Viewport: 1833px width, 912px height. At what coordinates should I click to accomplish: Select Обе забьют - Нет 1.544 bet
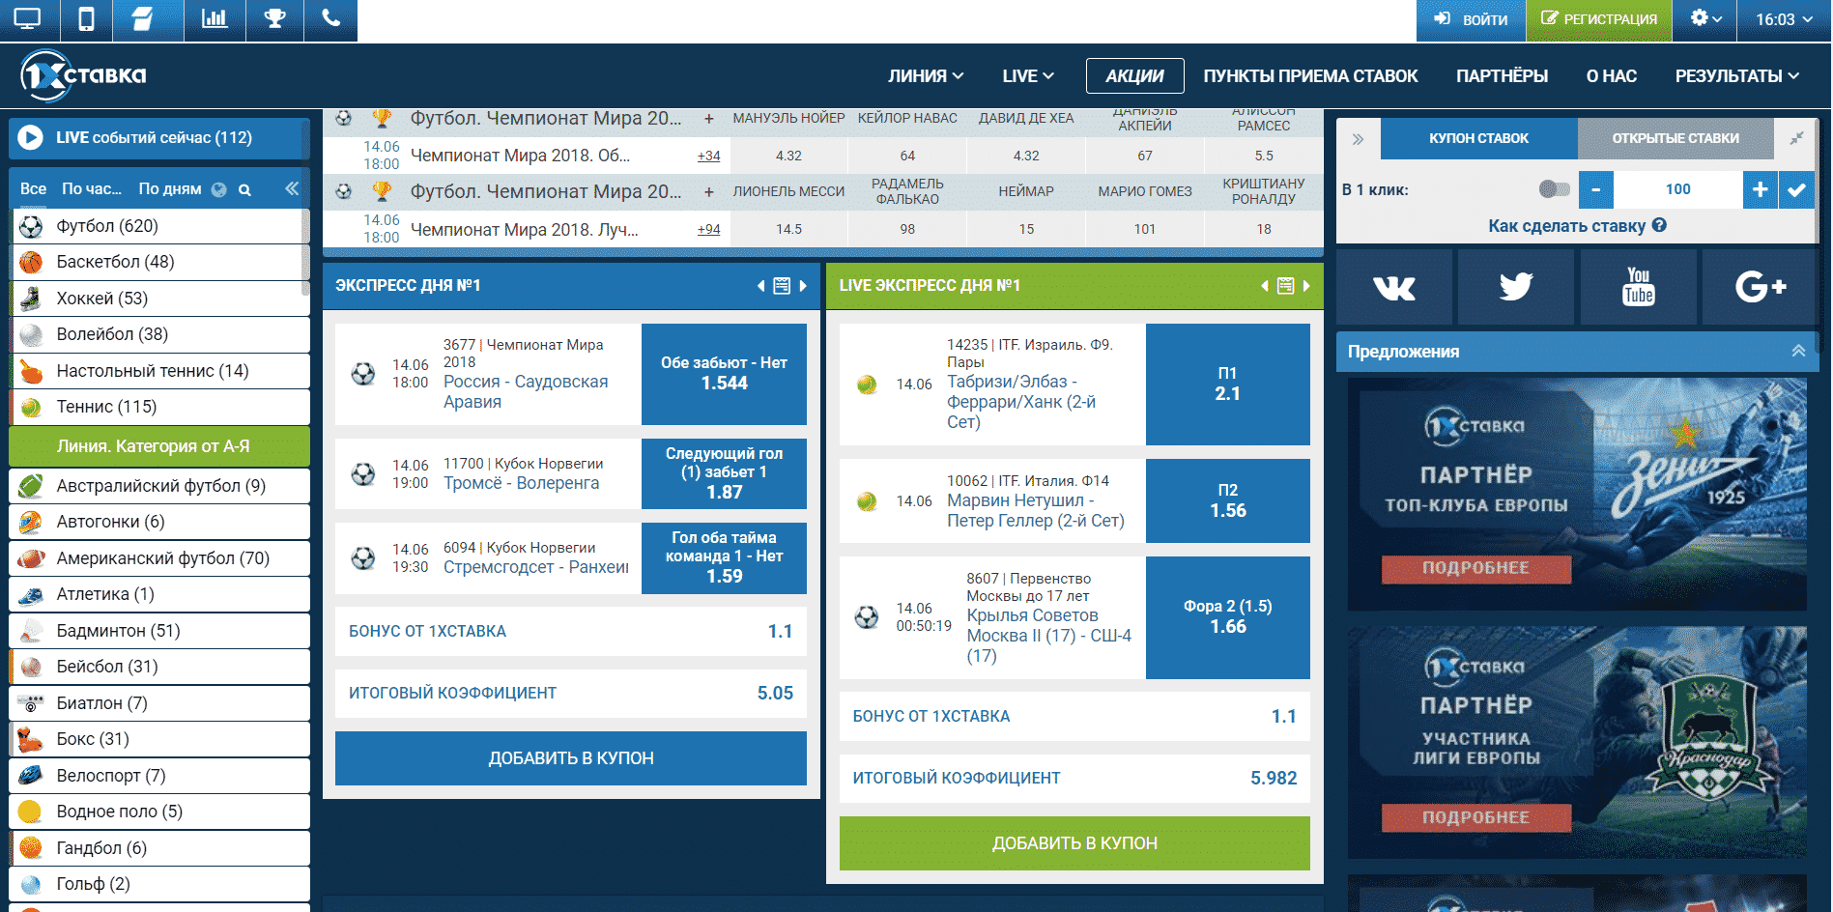tap(724, 374)
